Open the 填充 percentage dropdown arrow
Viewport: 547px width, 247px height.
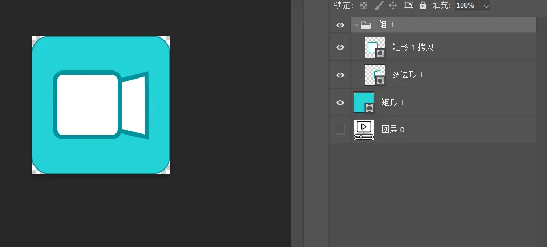pyautogui.click(x=486, y=5)
